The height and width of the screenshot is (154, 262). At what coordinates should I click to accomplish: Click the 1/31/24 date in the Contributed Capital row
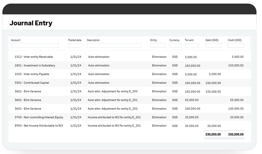(x=76, y=83)
